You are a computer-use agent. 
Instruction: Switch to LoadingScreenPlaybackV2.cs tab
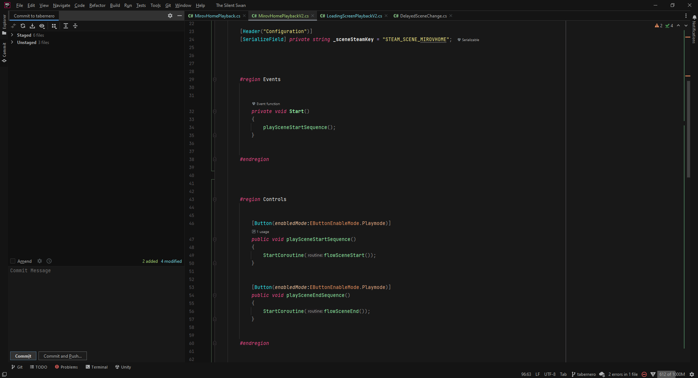[354, 16]
